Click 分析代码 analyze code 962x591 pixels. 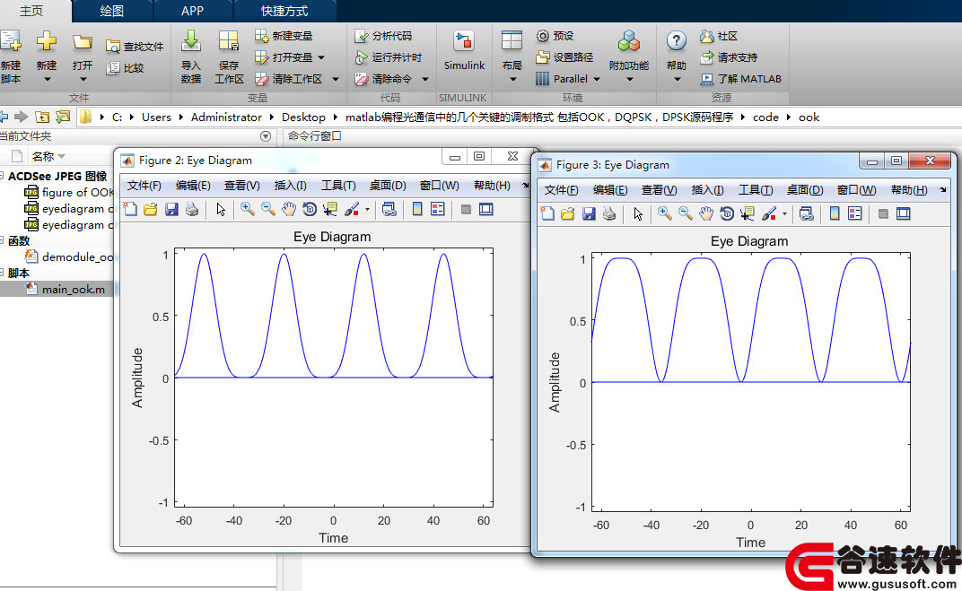[x=383, y=36]
